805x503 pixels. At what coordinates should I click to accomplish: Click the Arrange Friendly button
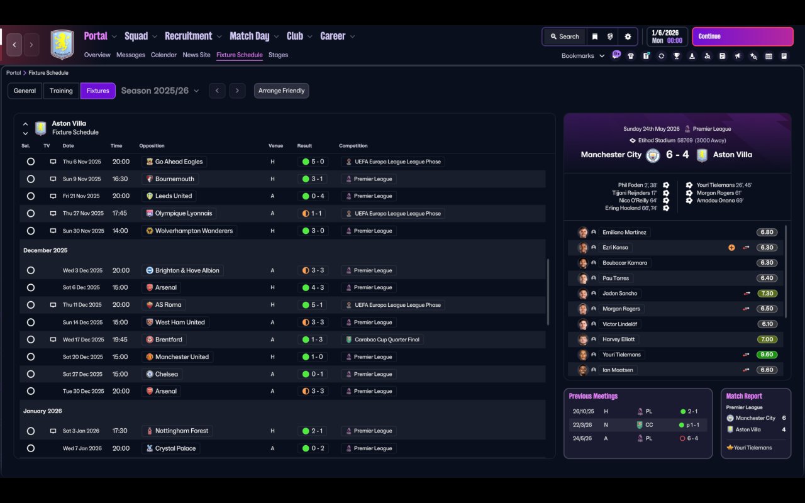click(281, 91)
